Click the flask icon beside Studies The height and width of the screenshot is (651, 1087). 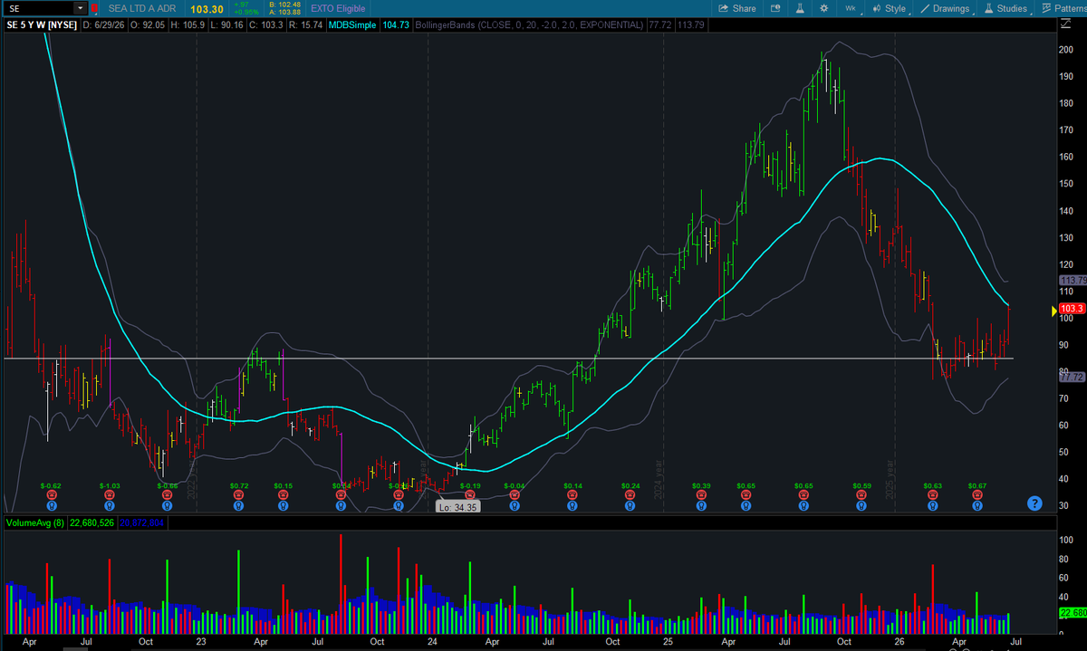988,8
